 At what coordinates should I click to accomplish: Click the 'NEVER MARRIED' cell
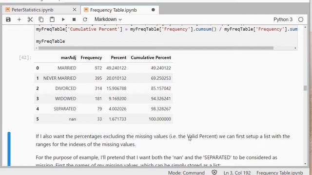pos(59,78)
